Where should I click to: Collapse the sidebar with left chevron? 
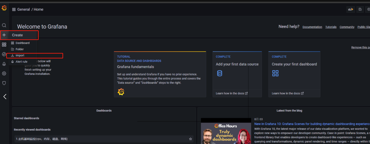[5, 97]
